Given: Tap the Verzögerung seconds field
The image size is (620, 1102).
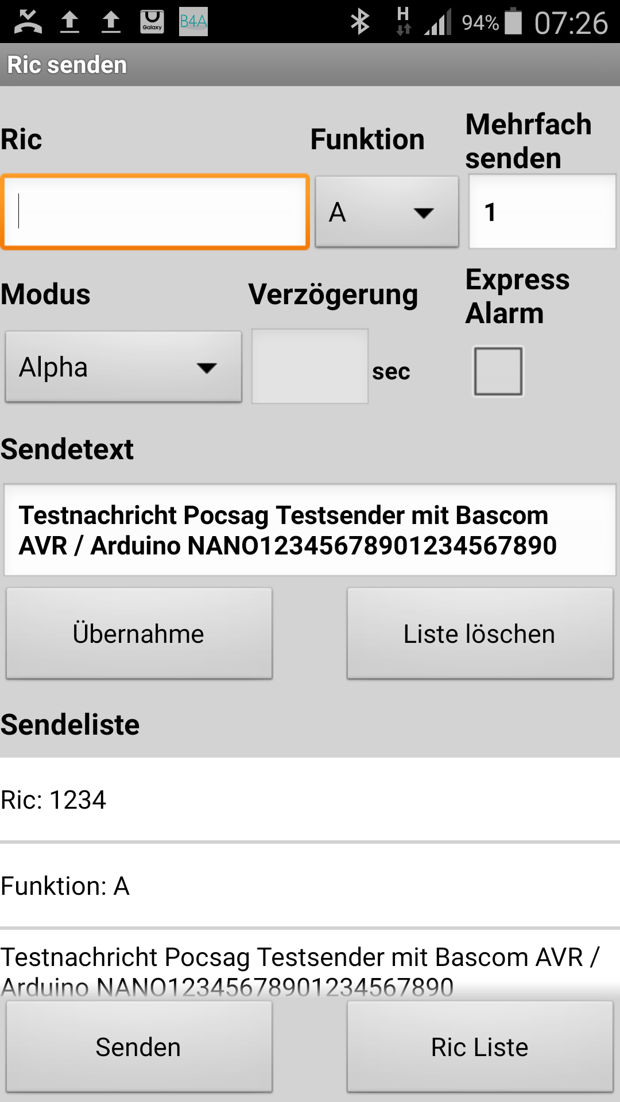Looking at the screenshot, I should click(310, 367).
